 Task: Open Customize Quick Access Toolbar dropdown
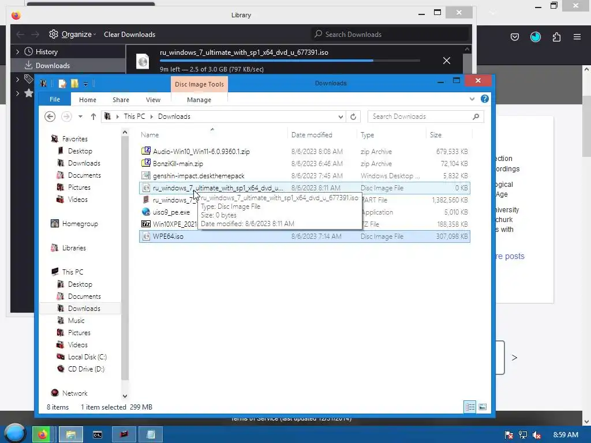point(85,84)
